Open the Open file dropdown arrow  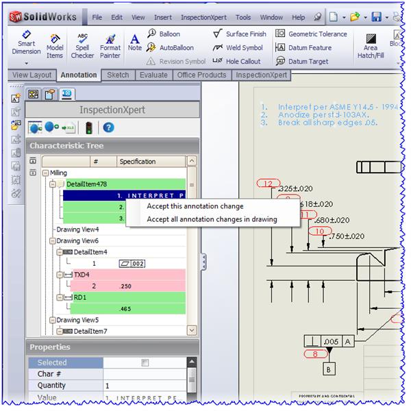pos(365,18)
